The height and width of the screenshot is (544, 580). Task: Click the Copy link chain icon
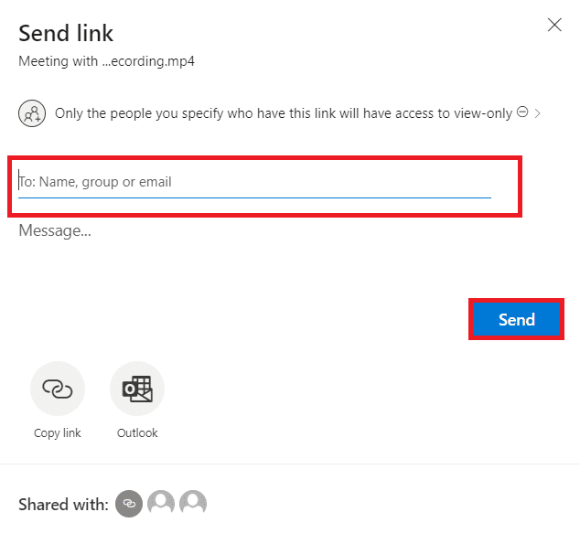[x=58, y=389]
